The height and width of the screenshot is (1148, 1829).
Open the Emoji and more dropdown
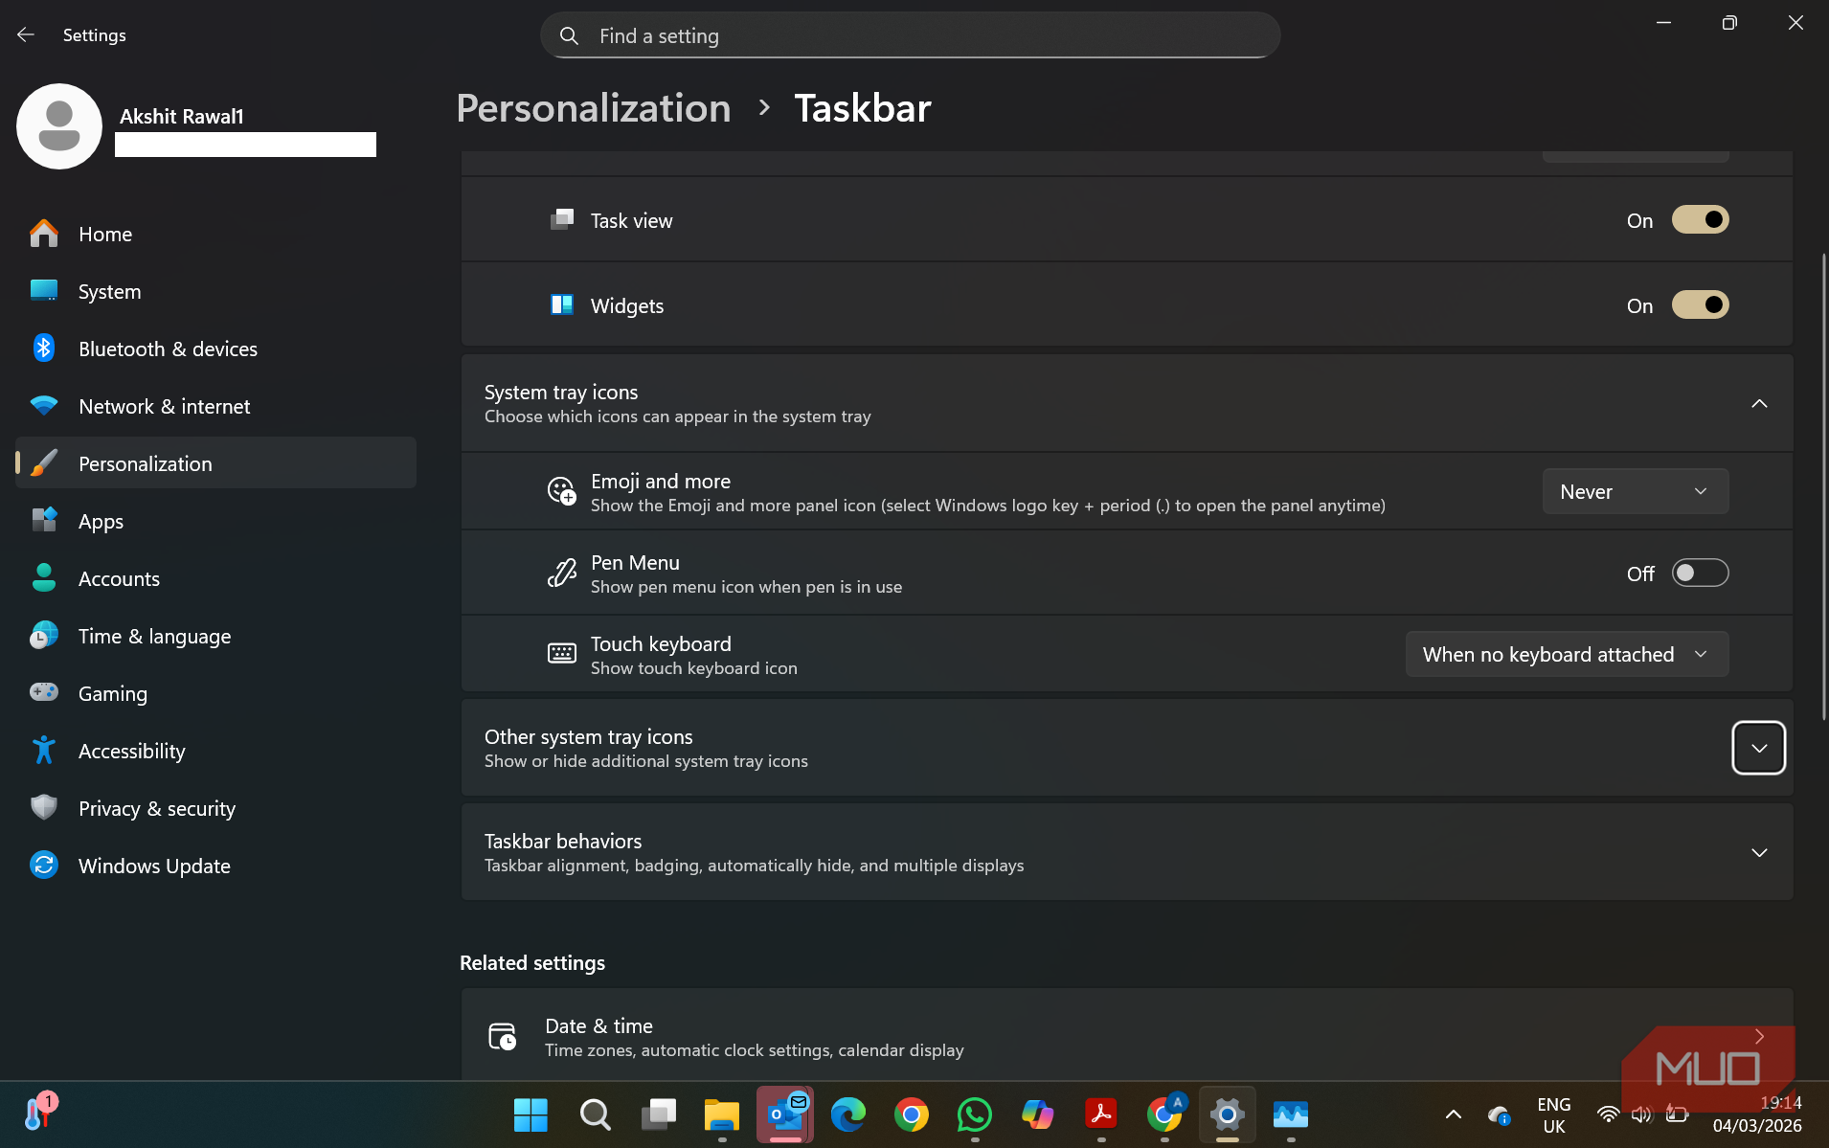coord(1635,491)
